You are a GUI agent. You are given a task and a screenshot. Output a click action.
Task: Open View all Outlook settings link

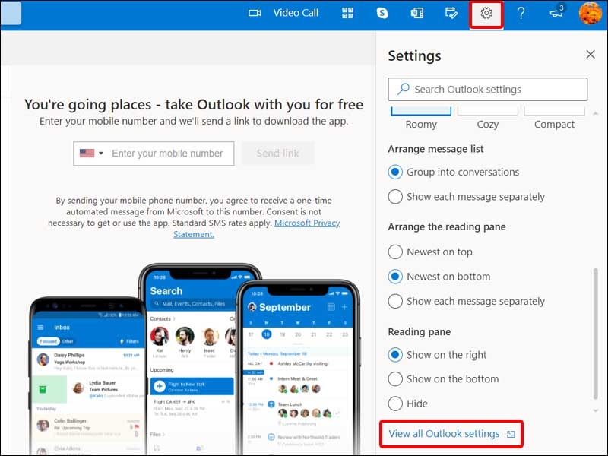[x=444, y=433]
